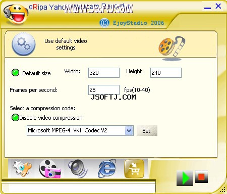Click the film reel decoration icon

(172, 48)
